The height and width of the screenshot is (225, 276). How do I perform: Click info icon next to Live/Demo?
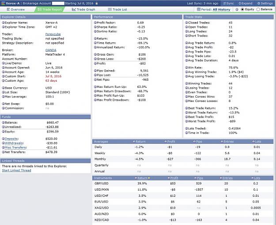pos(3,64)
